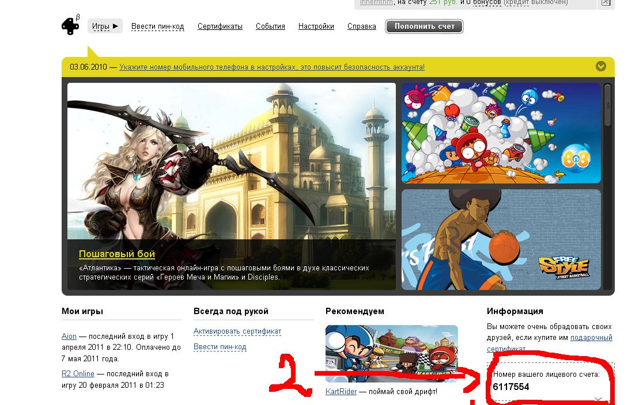Screen dimensions: 639x405
Task: Open the Игры dropdown menu
Action: [x=105, y=26]
